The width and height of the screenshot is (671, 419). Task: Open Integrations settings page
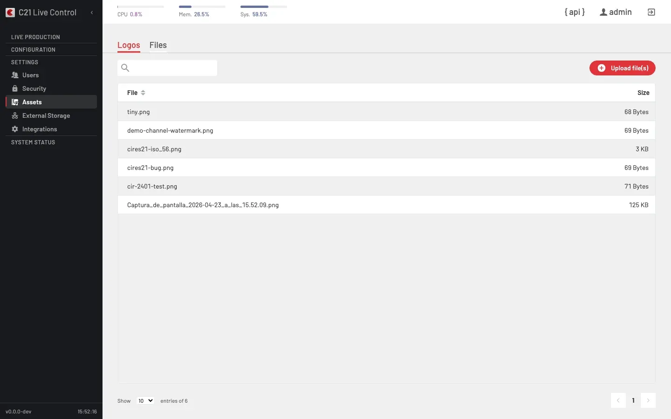click(51, 129)
